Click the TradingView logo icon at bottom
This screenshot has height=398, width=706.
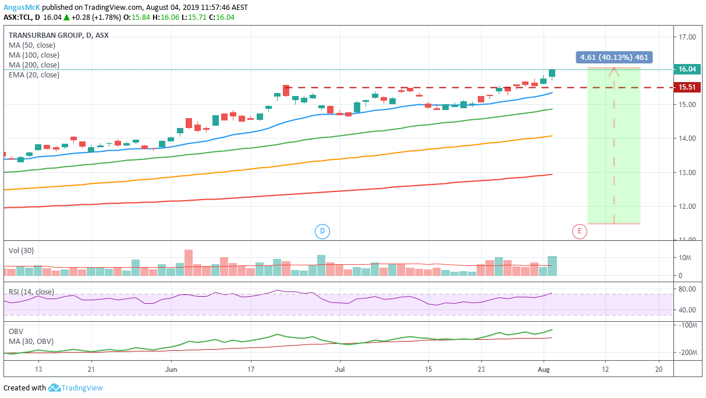[55, 388]
